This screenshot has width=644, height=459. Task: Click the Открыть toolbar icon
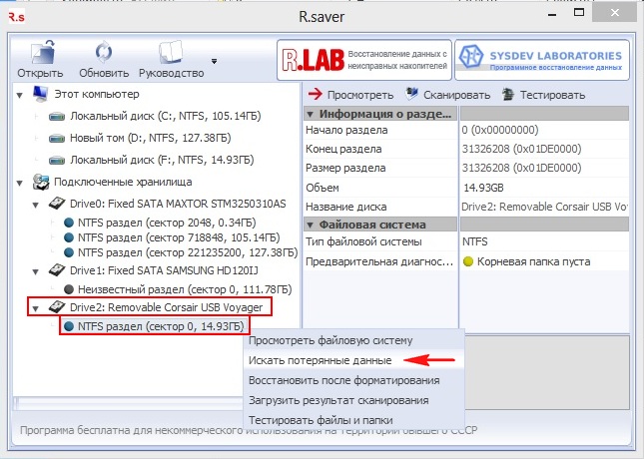(41, 54)
